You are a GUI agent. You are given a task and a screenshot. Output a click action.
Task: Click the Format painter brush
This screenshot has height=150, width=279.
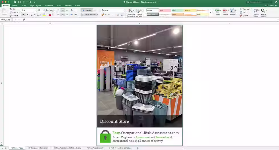pyautogui.click(x=11, y=16)
